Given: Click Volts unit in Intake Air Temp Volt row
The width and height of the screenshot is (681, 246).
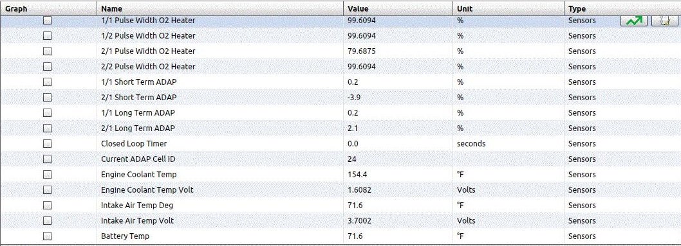Looking at the screenshot, I should (466, 220).
